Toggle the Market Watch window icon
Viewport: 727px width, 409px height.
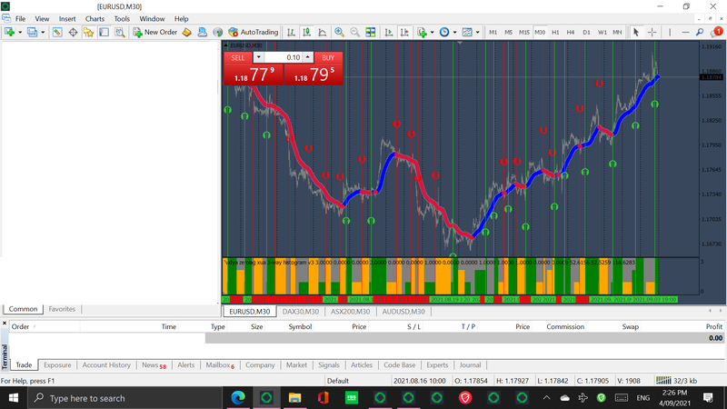tap(57, 32)
